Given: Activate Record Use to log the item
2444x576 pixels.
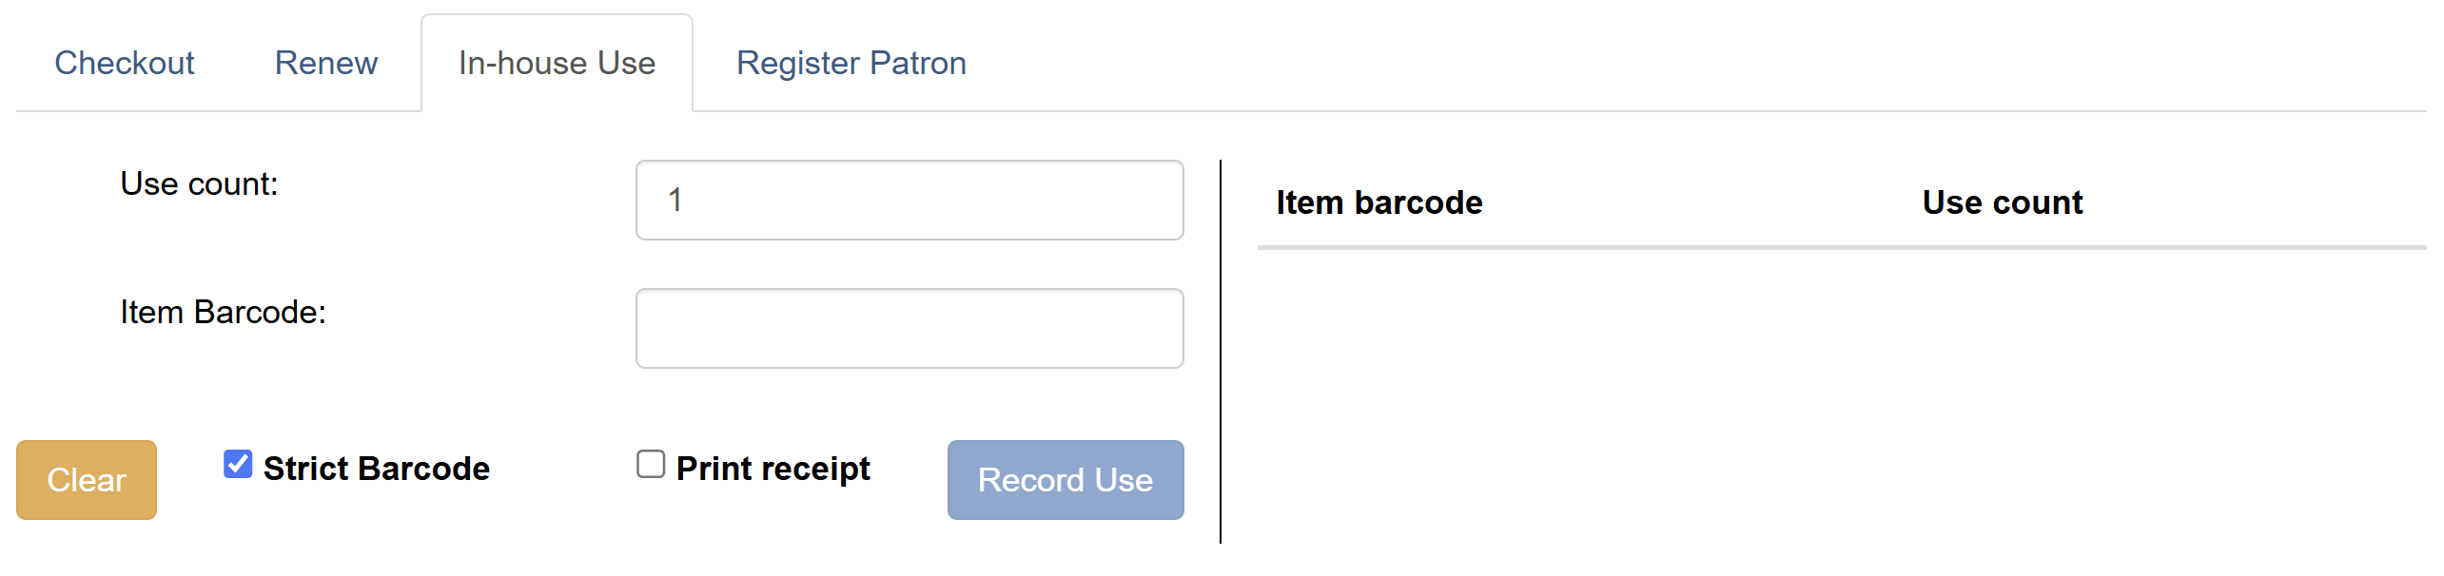Looking at the screenshot, I should (1065, 480).
